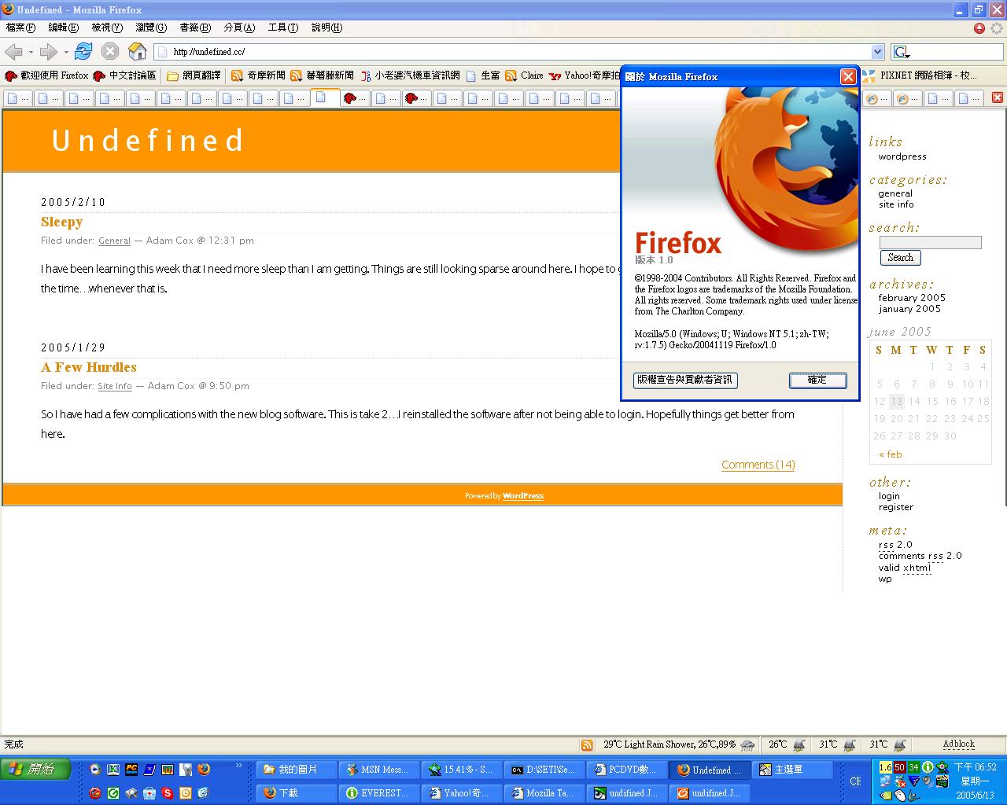Open site info in sidebar categories
The image size is (1007, 805).
896,204
